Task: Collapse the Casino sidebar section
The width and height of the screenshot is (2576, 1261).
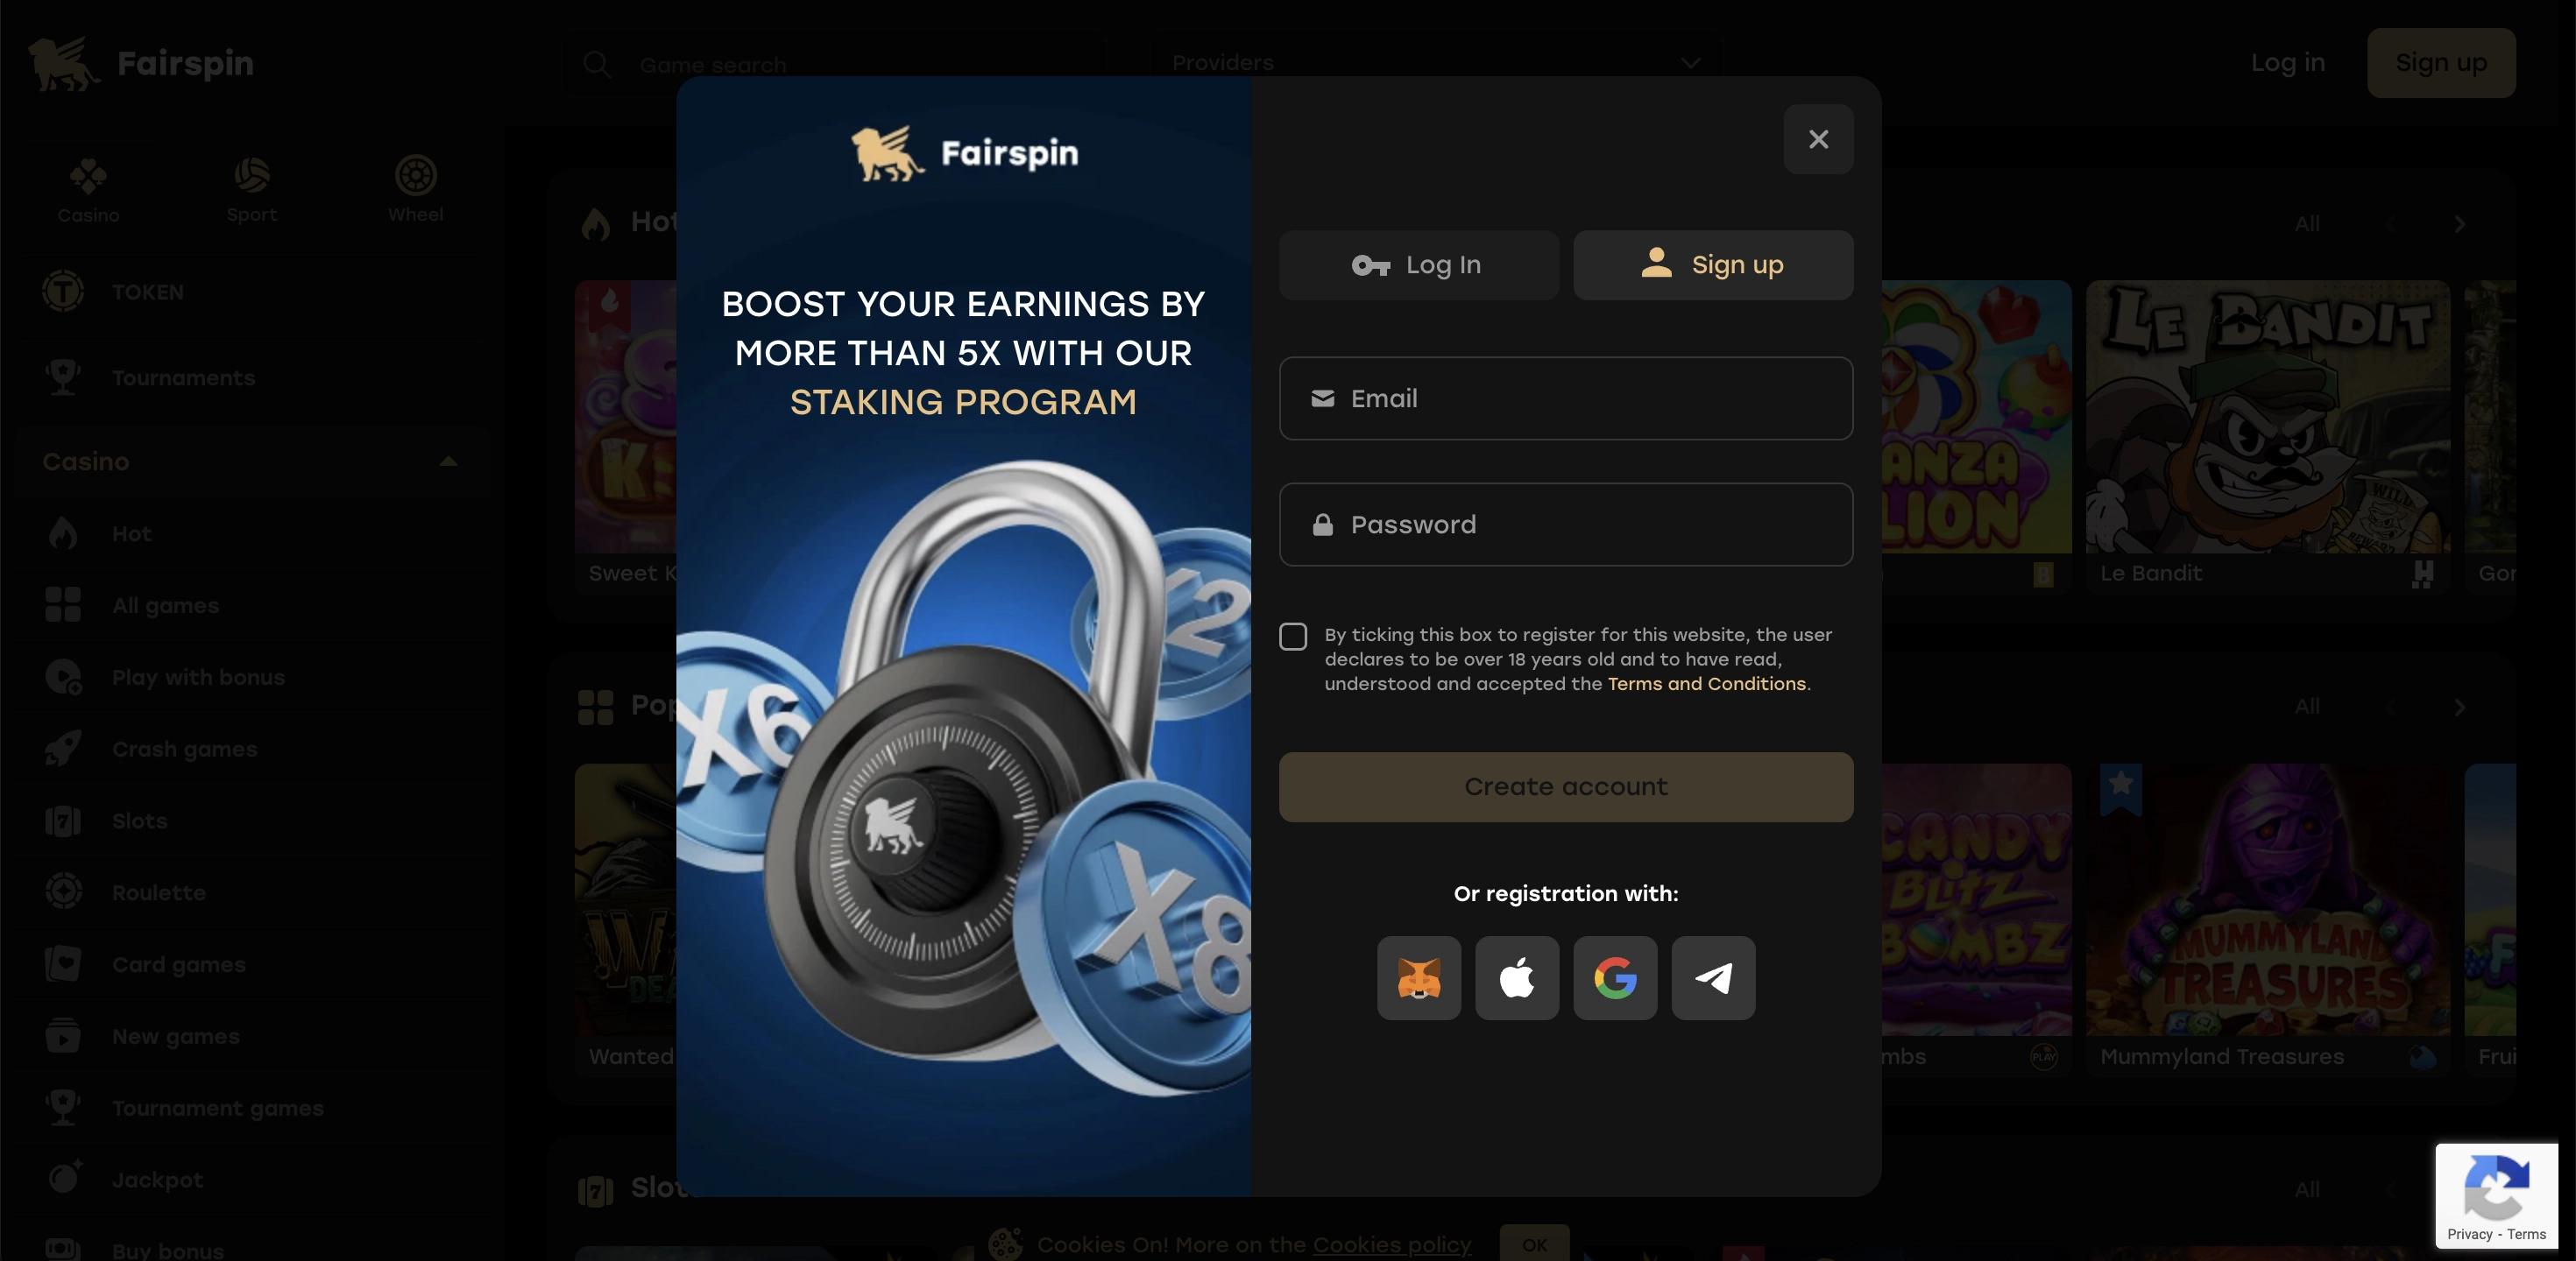Action: [x=448, y=461]
